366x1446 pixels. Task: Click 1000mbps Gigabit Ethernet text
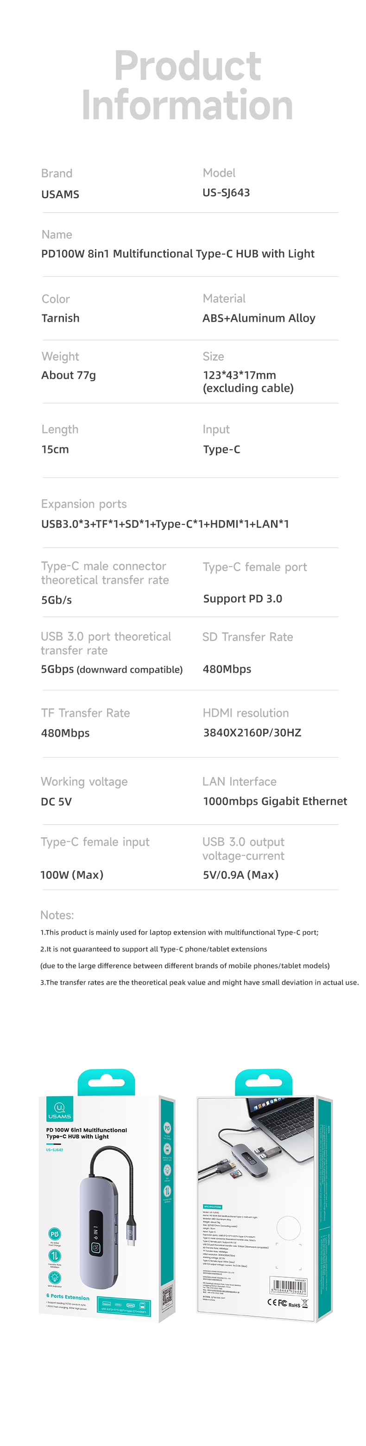pos(275,801)
